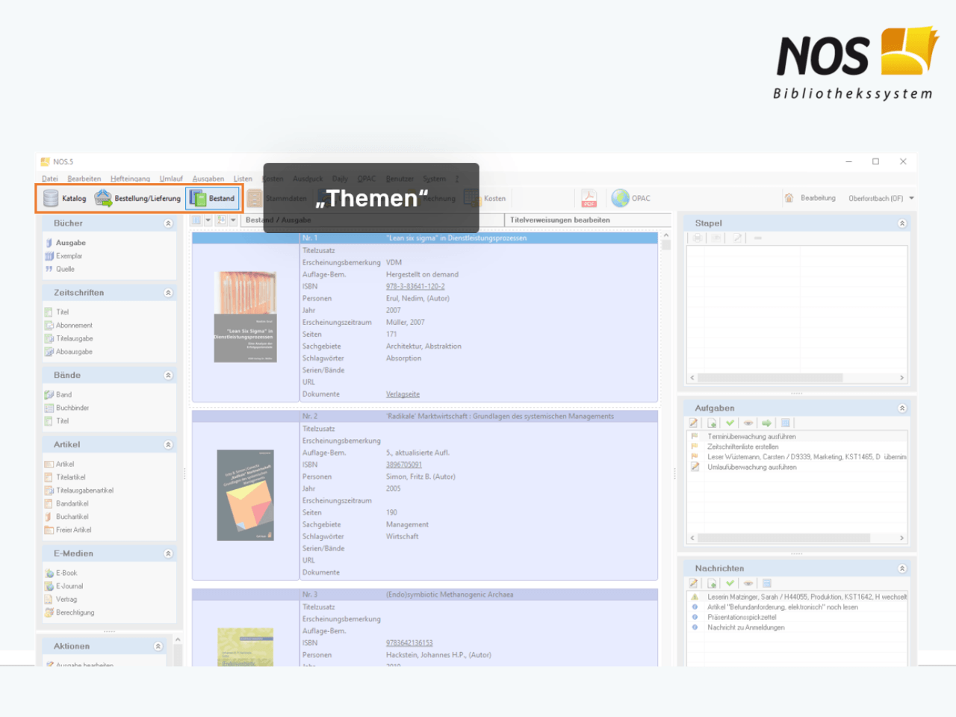This screenshot has width=956, height=717.
Task: Open ISBN link 978-3-83641-120-2
Action: [x=415, y=287]
